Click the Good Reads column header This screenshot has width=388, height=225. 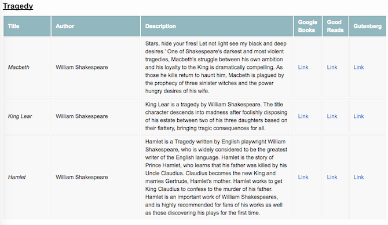tap(335, 26)
